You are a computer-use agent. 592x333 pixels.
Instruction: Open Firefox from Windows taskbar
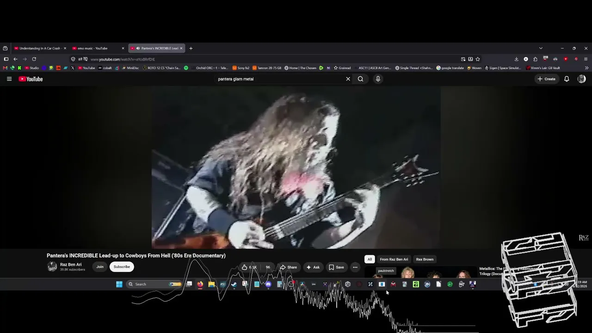[200, 284]
